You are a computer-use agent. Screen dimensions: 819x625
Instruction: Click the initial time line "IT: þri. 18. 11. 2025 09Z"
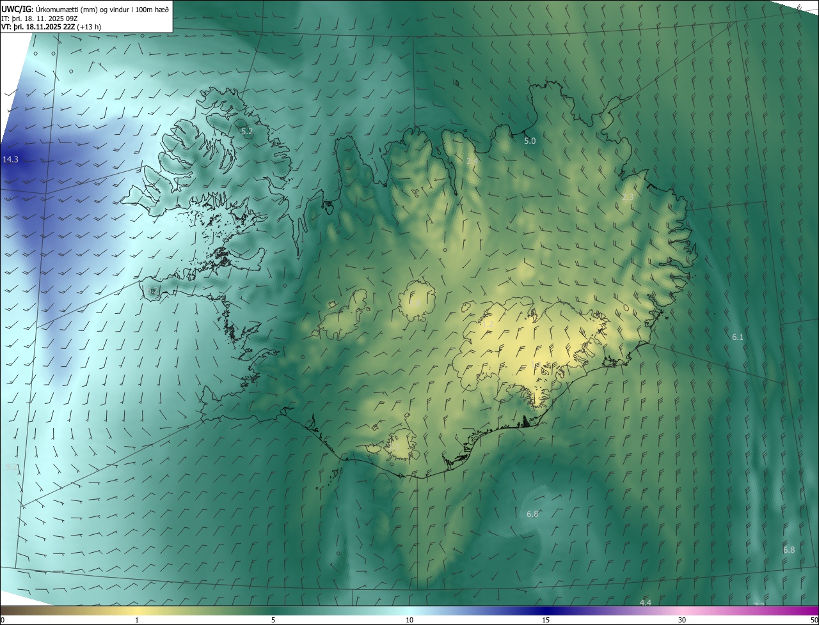click(x=40, y=18)
